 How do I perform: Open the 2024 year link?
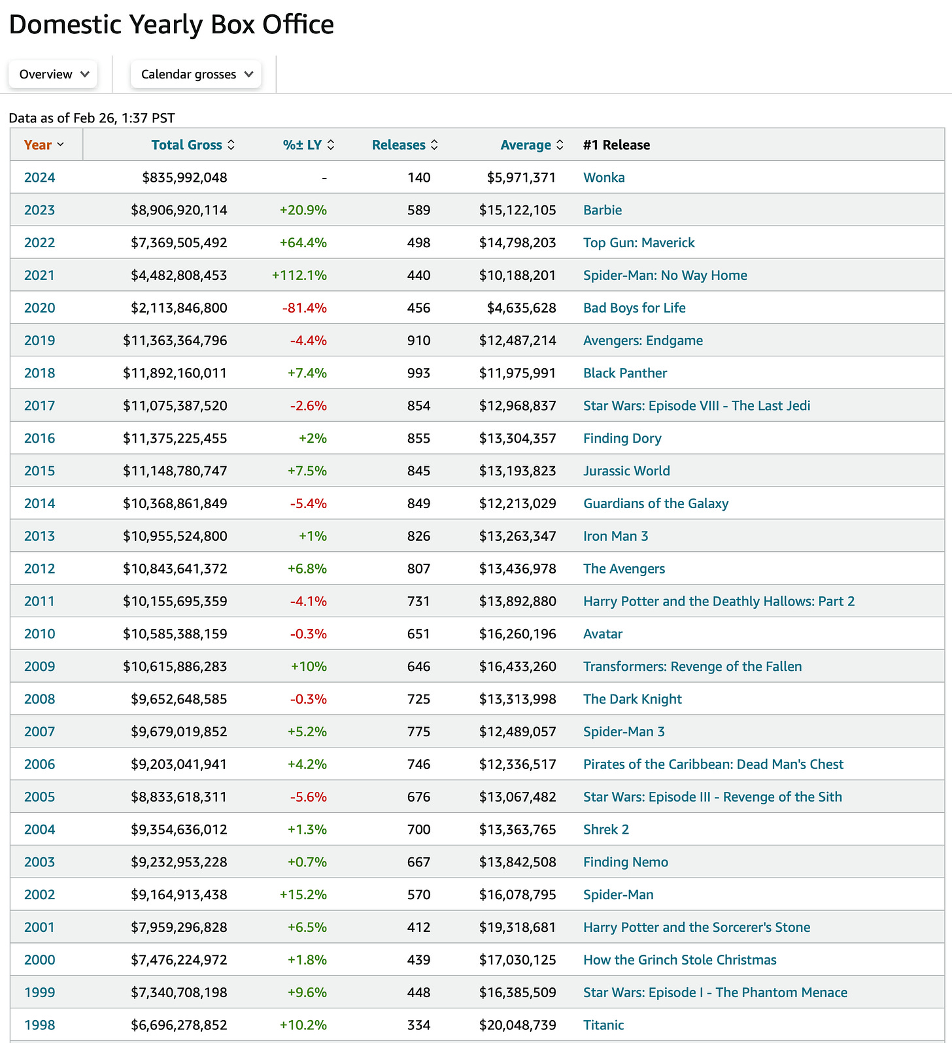coord(39,178)
